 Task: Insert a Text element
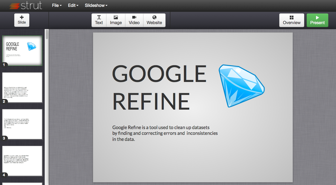click(x=99, y=20)
